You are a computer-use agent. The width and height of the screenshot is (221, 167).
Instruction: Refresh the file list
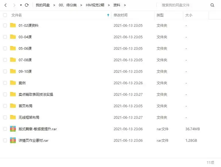tap(27, 5)
